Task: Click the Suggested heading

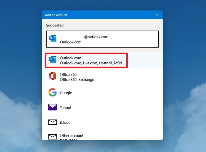Action: click(55, 25)
